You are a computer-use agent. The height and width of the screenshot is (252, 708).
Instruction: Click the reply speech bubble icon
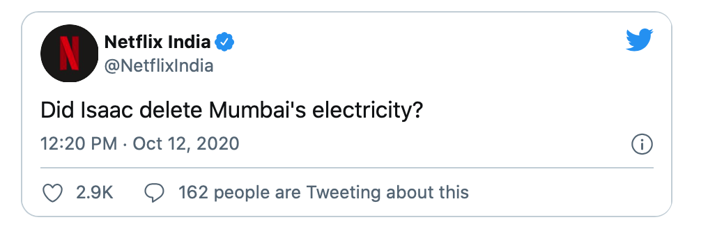click(154, 193)
